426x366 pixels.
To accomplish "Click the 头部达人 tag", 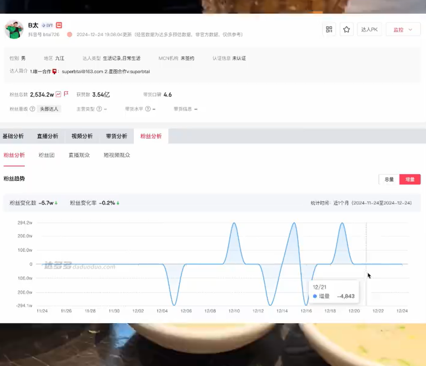I will (x=49, y=109).
